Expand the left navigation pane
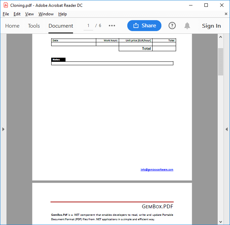Viewport: 230px width, 225px height. (3, 129)
